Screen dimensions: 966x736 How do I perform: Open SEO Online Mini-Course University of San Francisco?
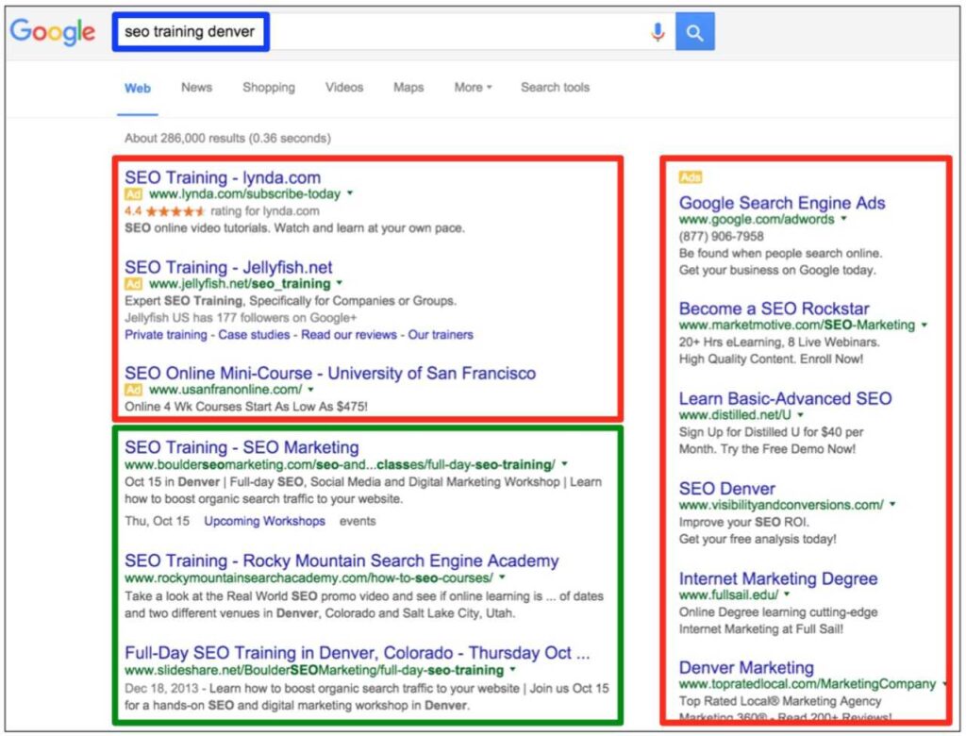click(330, 373)
